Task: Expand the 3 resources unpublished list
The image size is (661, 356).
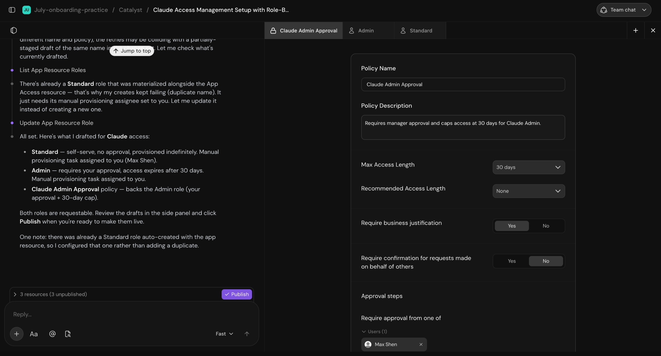Action: tap(50, 294)
